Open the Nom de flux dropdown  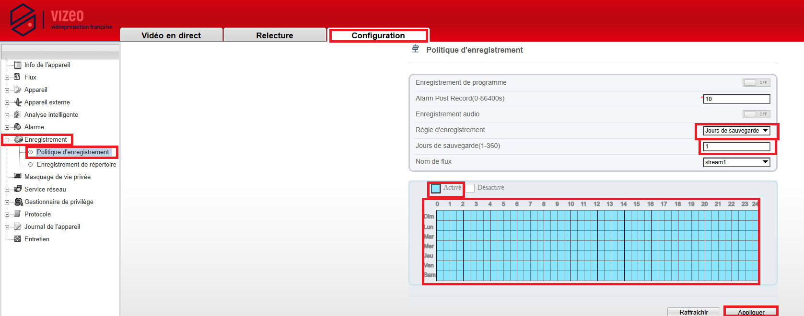[736, 162]
